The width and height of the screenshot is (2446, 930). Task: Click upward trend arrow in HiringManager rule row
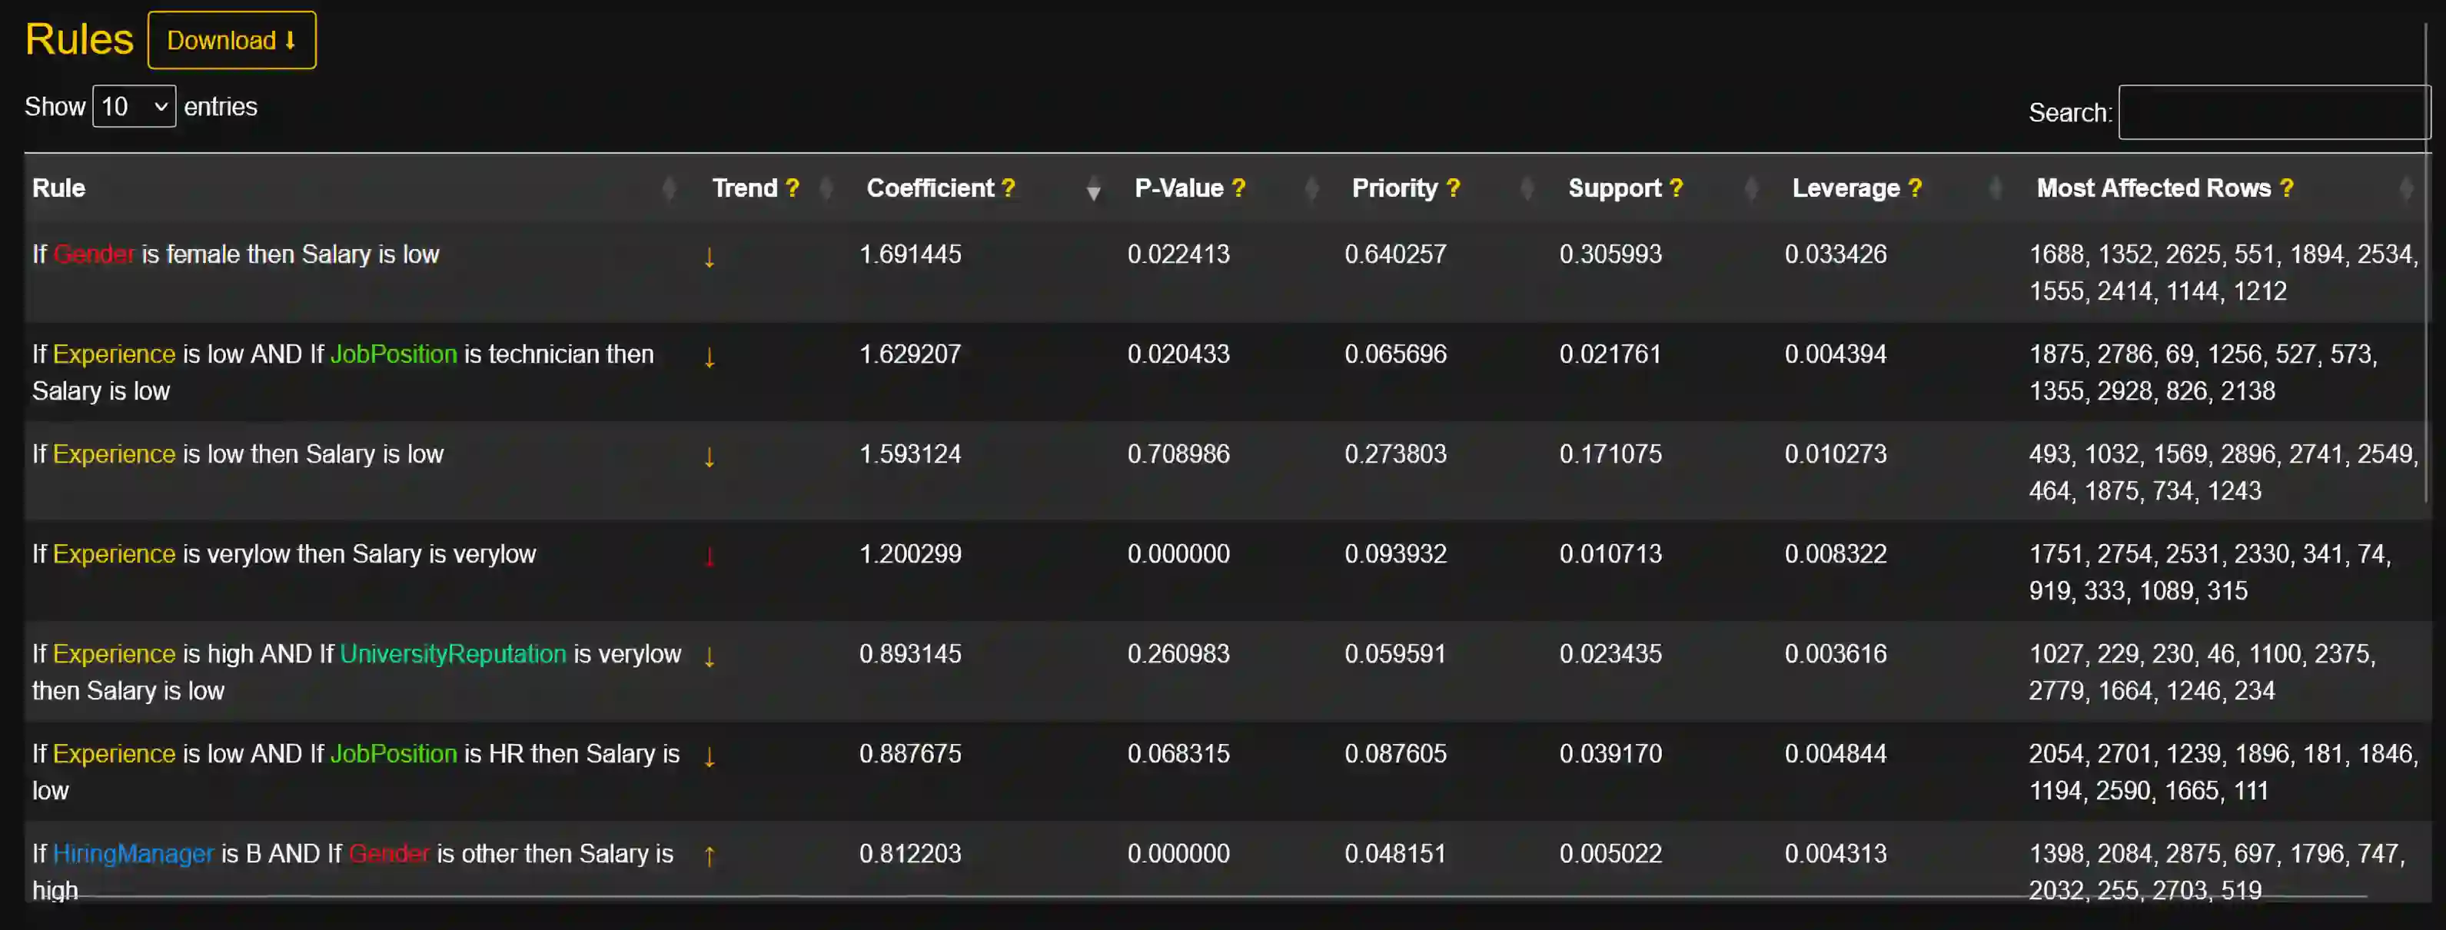pos(708,856)
